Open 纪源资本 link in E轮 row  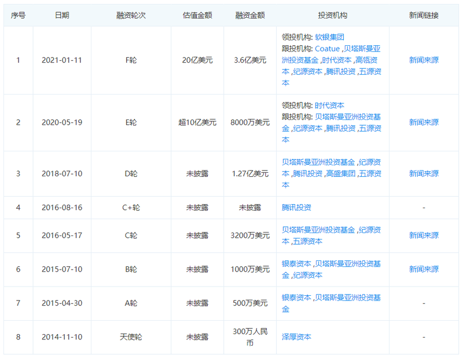307,128
